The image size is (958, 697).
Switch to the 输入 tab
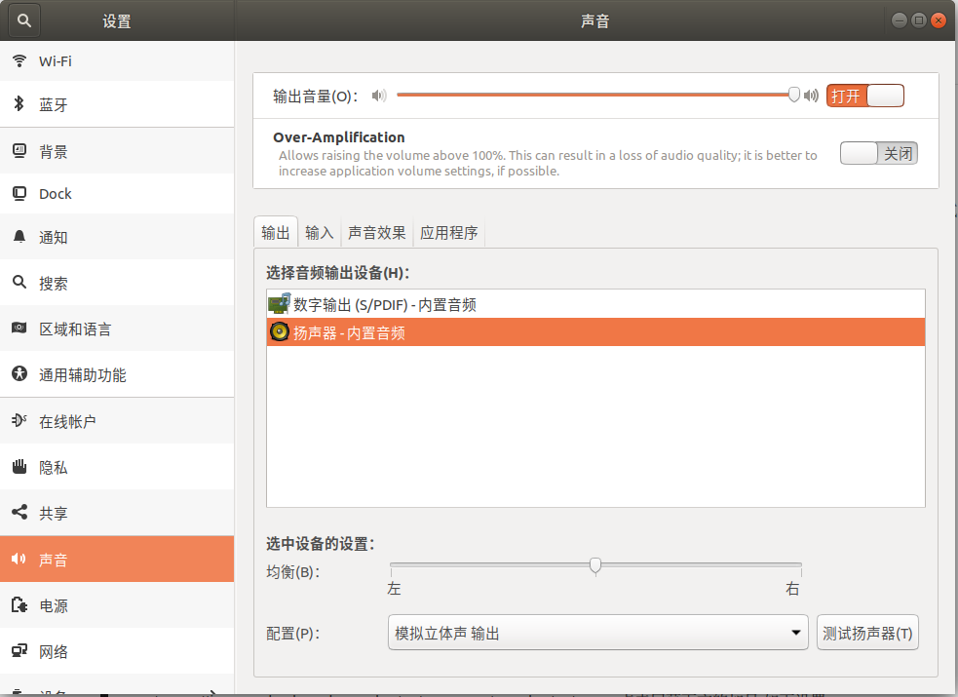[x=320, y=233]
